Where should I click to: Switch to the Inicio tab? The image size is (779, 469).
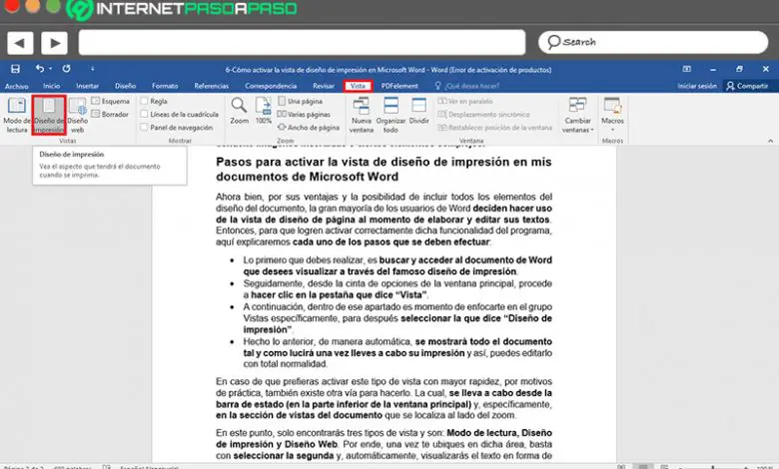pyautogui.click(x=51, y=86)
